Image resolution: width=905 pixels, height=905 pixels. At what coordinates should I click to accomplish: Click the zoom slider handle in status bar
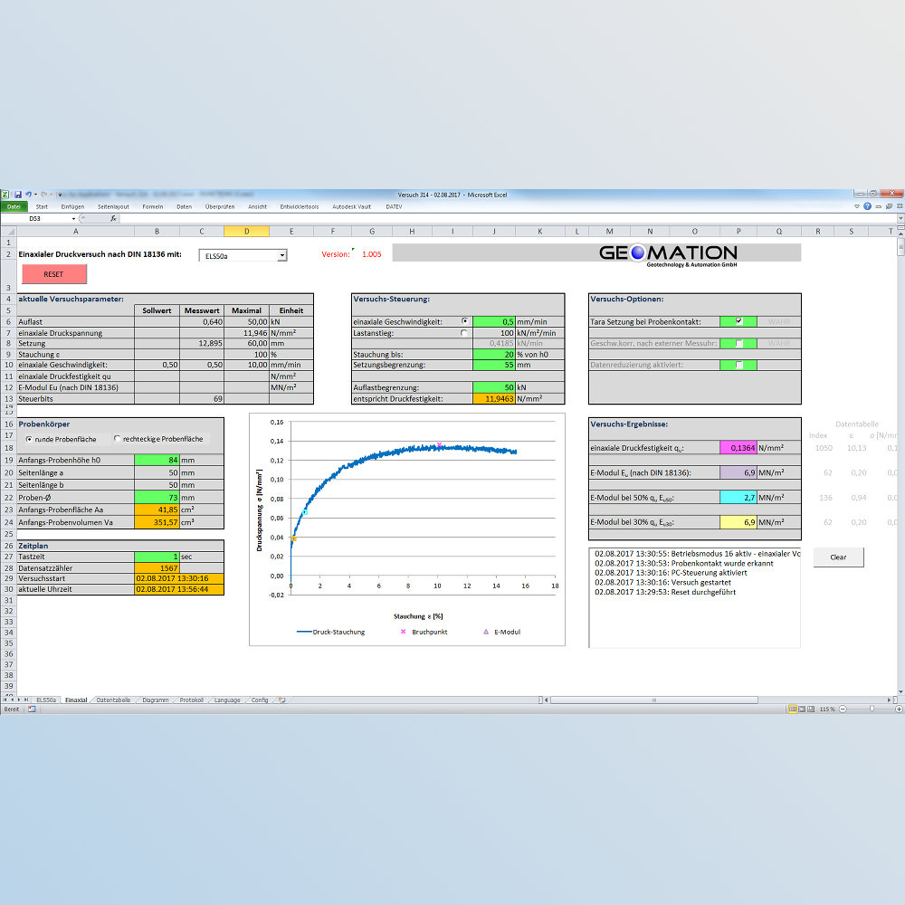872,710
